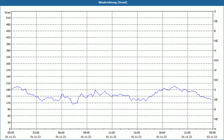This screenshot has height=140, width=224.
Task: Click the "SE" compass label between 120 and 150
Action: coord(216,100)
